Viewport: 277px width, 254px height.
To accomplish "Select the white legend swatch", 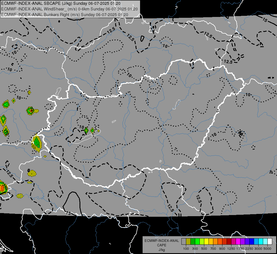I will click(270, 241).
